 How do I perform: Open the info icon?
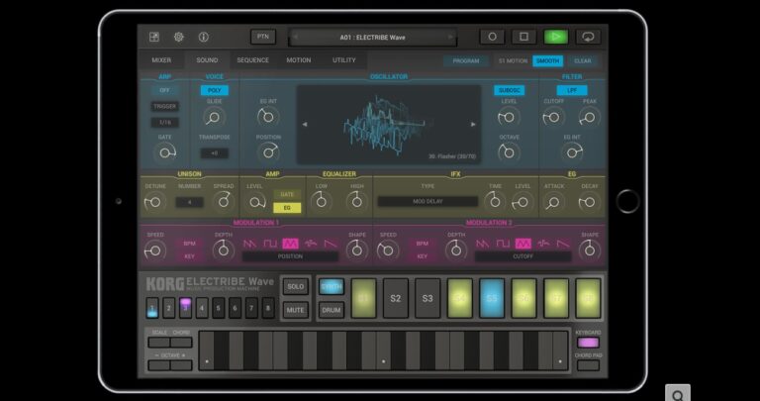pyautogui.click(x=204, y=37)
